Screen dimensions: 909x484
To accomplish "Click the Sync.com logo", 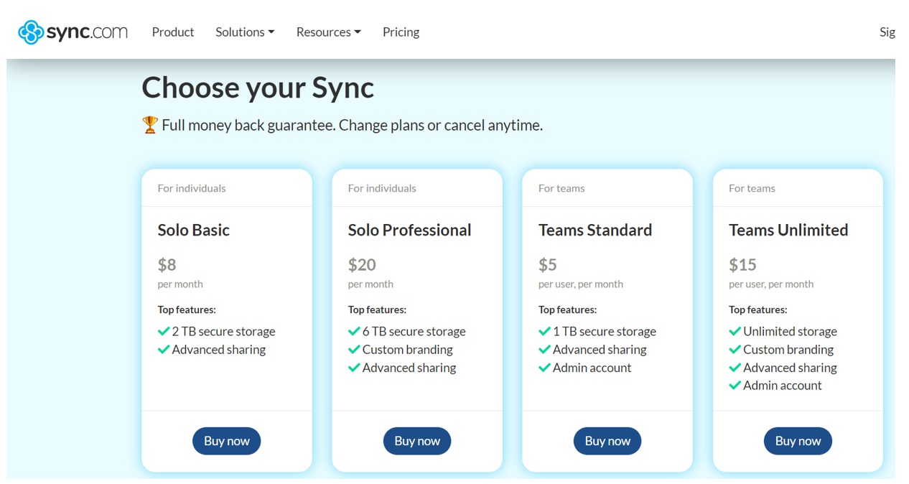I will click(73, 32).
